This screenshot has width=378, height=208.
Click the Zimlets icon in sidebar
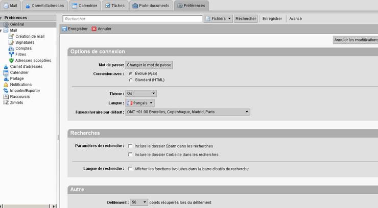6,102
